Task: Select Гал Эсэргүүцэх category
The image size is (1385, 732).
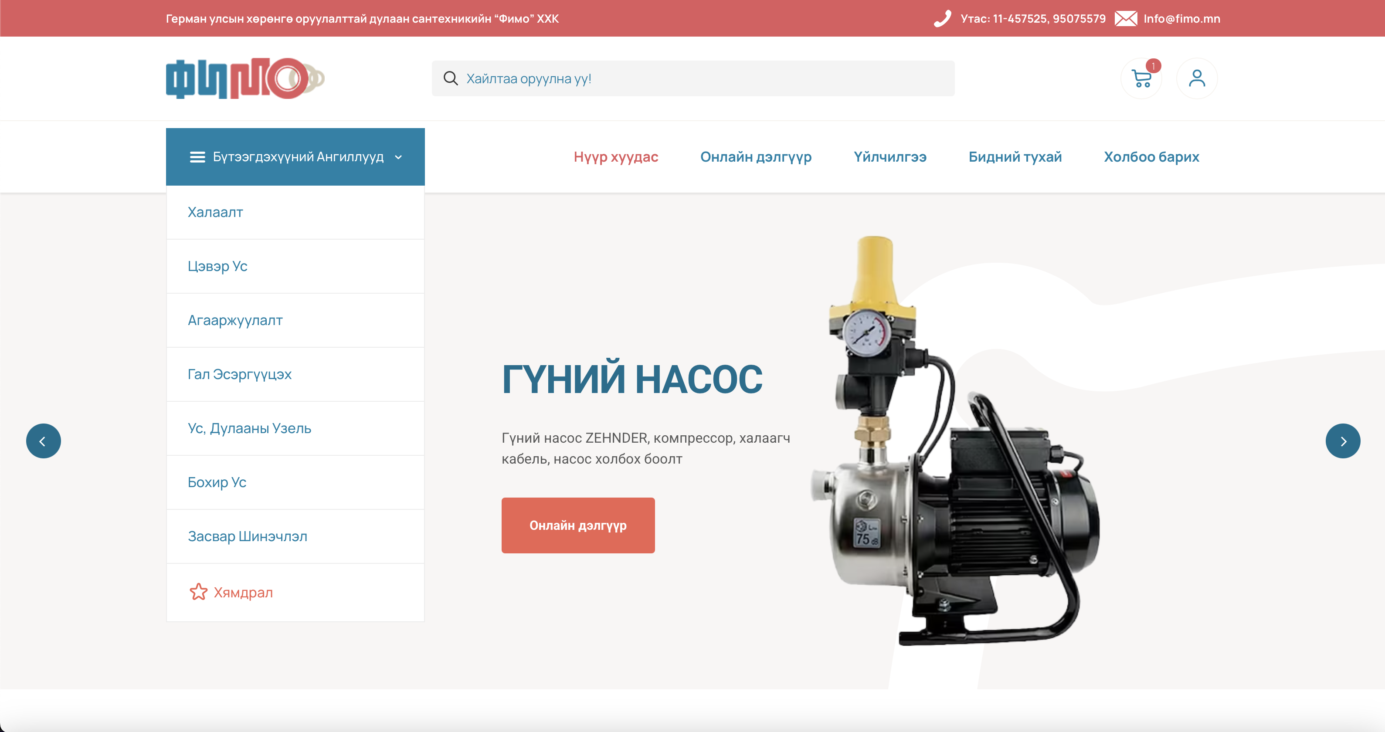Action: pyautogui.click(x=295, y=375)
